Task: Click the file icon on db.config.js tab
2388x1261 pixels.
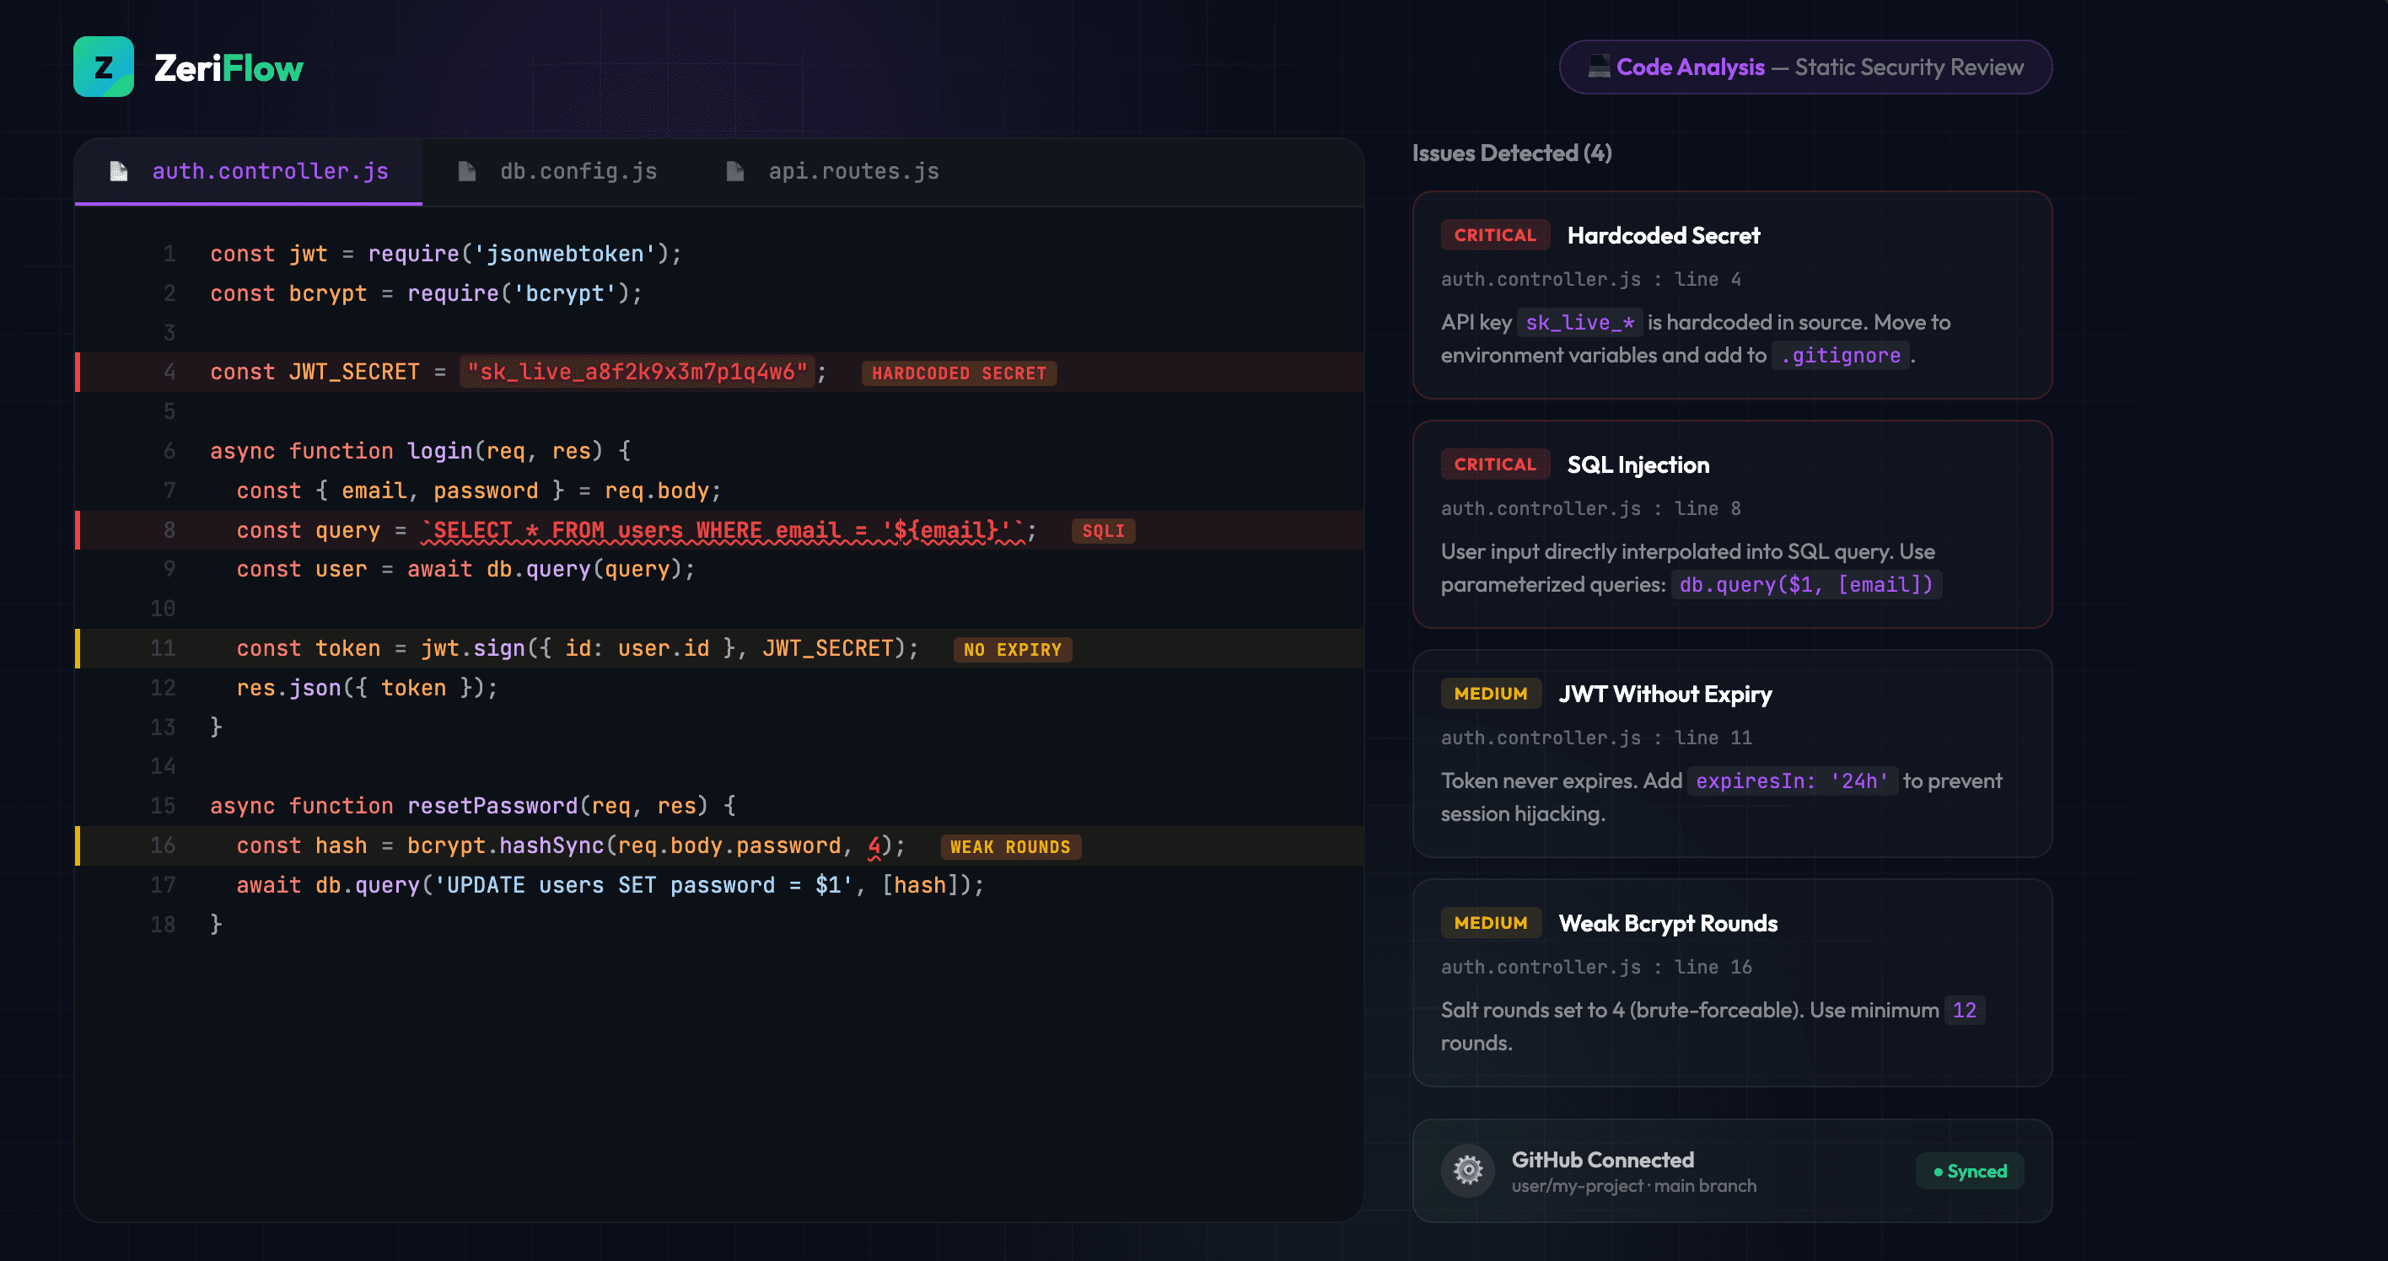Action: coord(467,169)
